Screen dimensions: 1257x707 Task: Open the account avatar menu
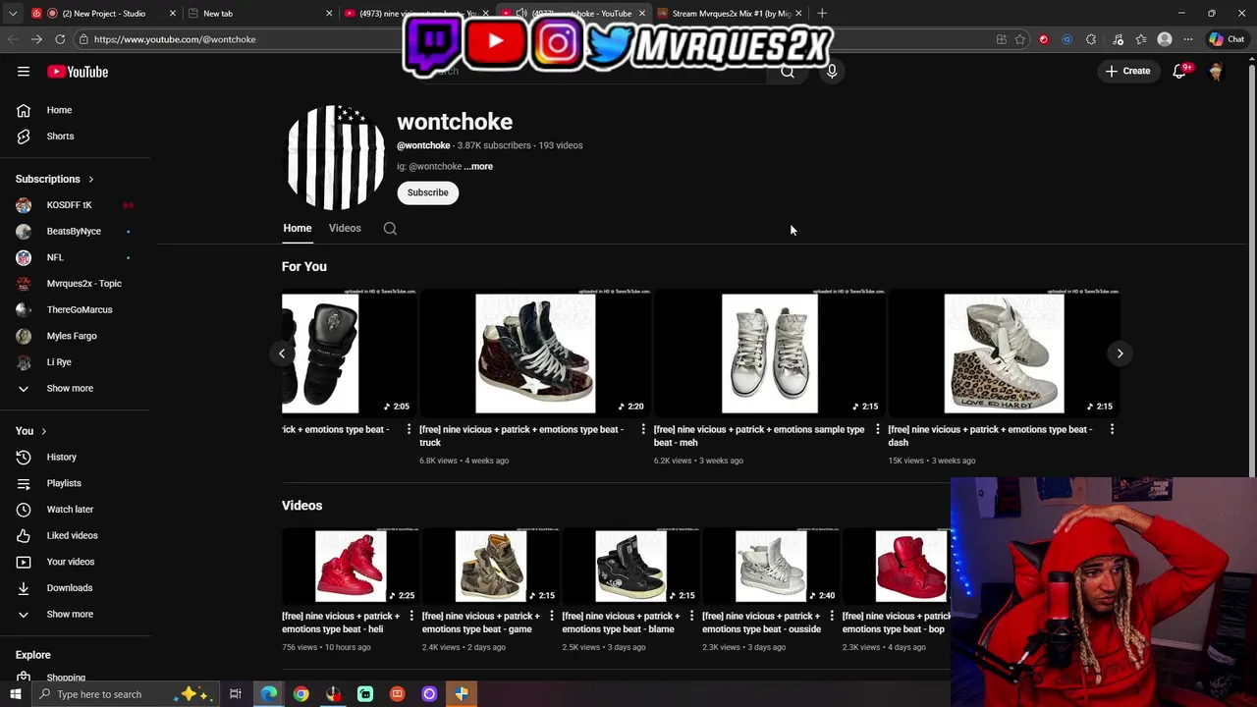pos(1217,71)
